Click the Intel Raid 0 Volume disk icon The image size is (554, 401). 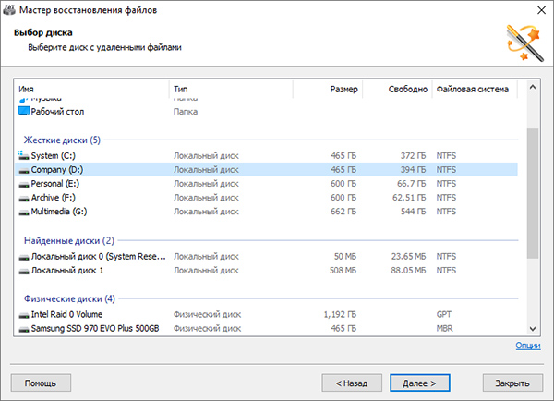24,315
